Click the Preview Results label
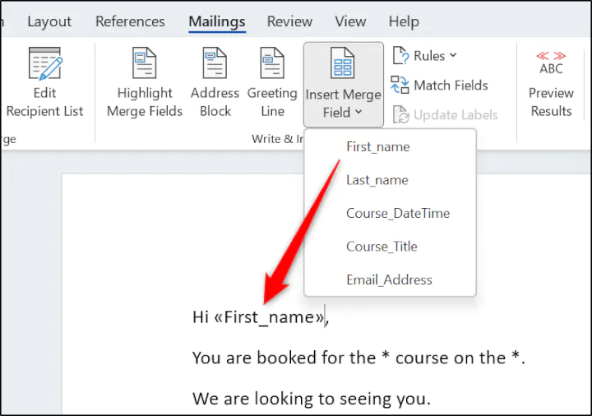The height and width of the screenshot is (416, 592). tap(551, 102)
